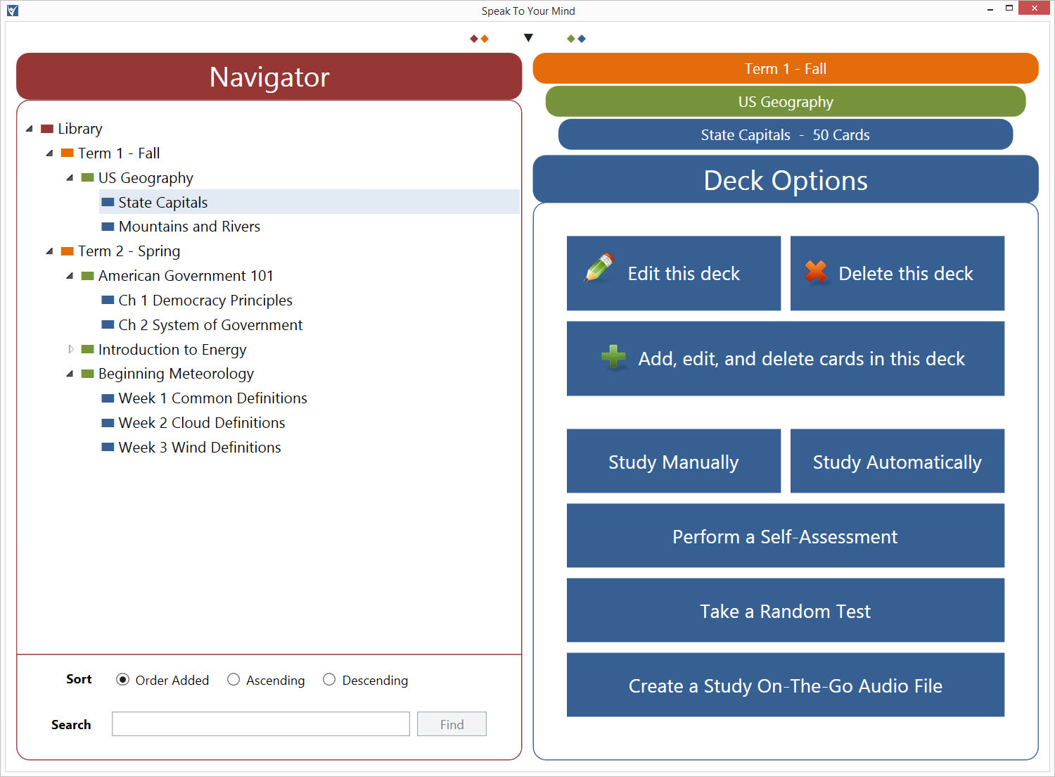Expand the Introduction to Energy node
1055x777 pixels.
pos(70,349)
